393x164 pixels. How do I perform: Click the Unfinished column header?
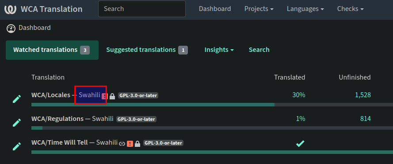[x=355, y=77]
